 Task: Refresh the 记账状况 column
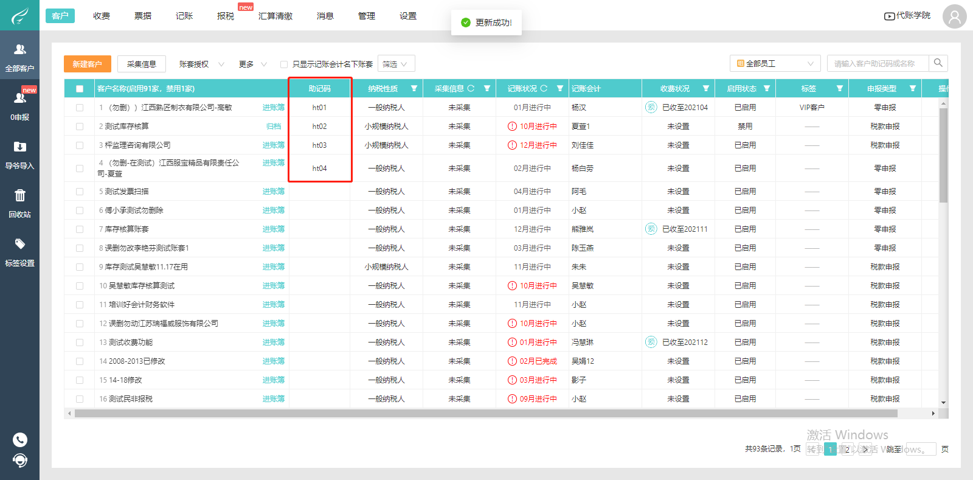pyautogui.click(x=544, y=89)
